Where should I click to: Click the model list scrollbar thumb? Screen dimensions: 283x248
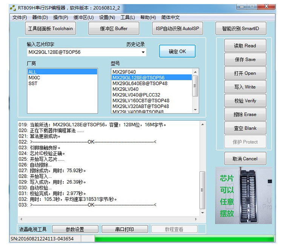(x=195, y=86)
